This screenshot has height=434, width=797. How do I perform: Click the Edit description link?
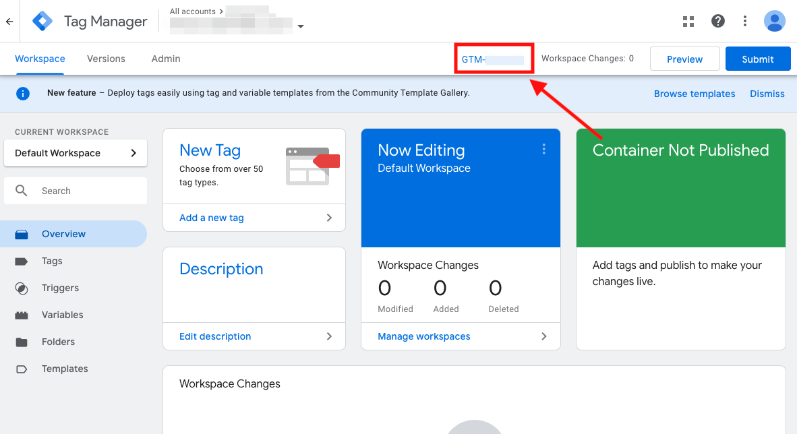(x=215, y=336)
